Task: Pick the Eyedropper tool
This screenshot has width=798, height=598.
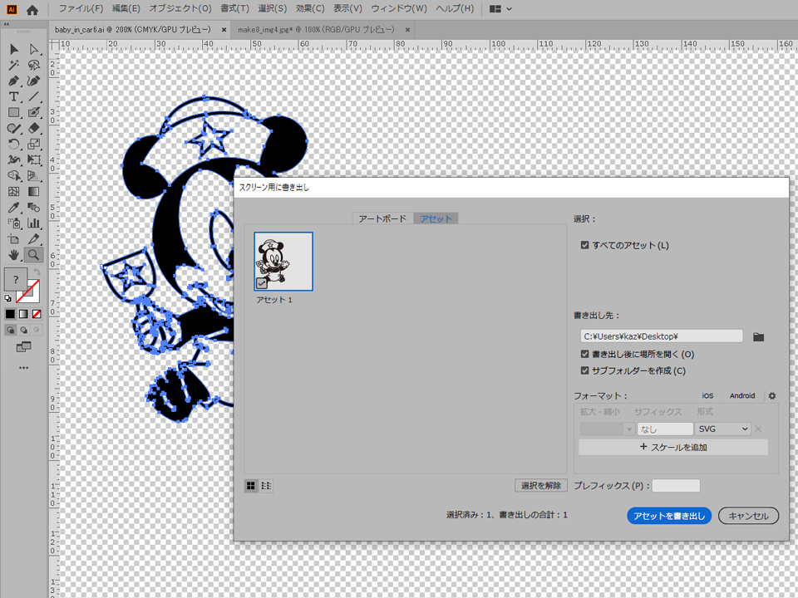Action: pos(14,208)
